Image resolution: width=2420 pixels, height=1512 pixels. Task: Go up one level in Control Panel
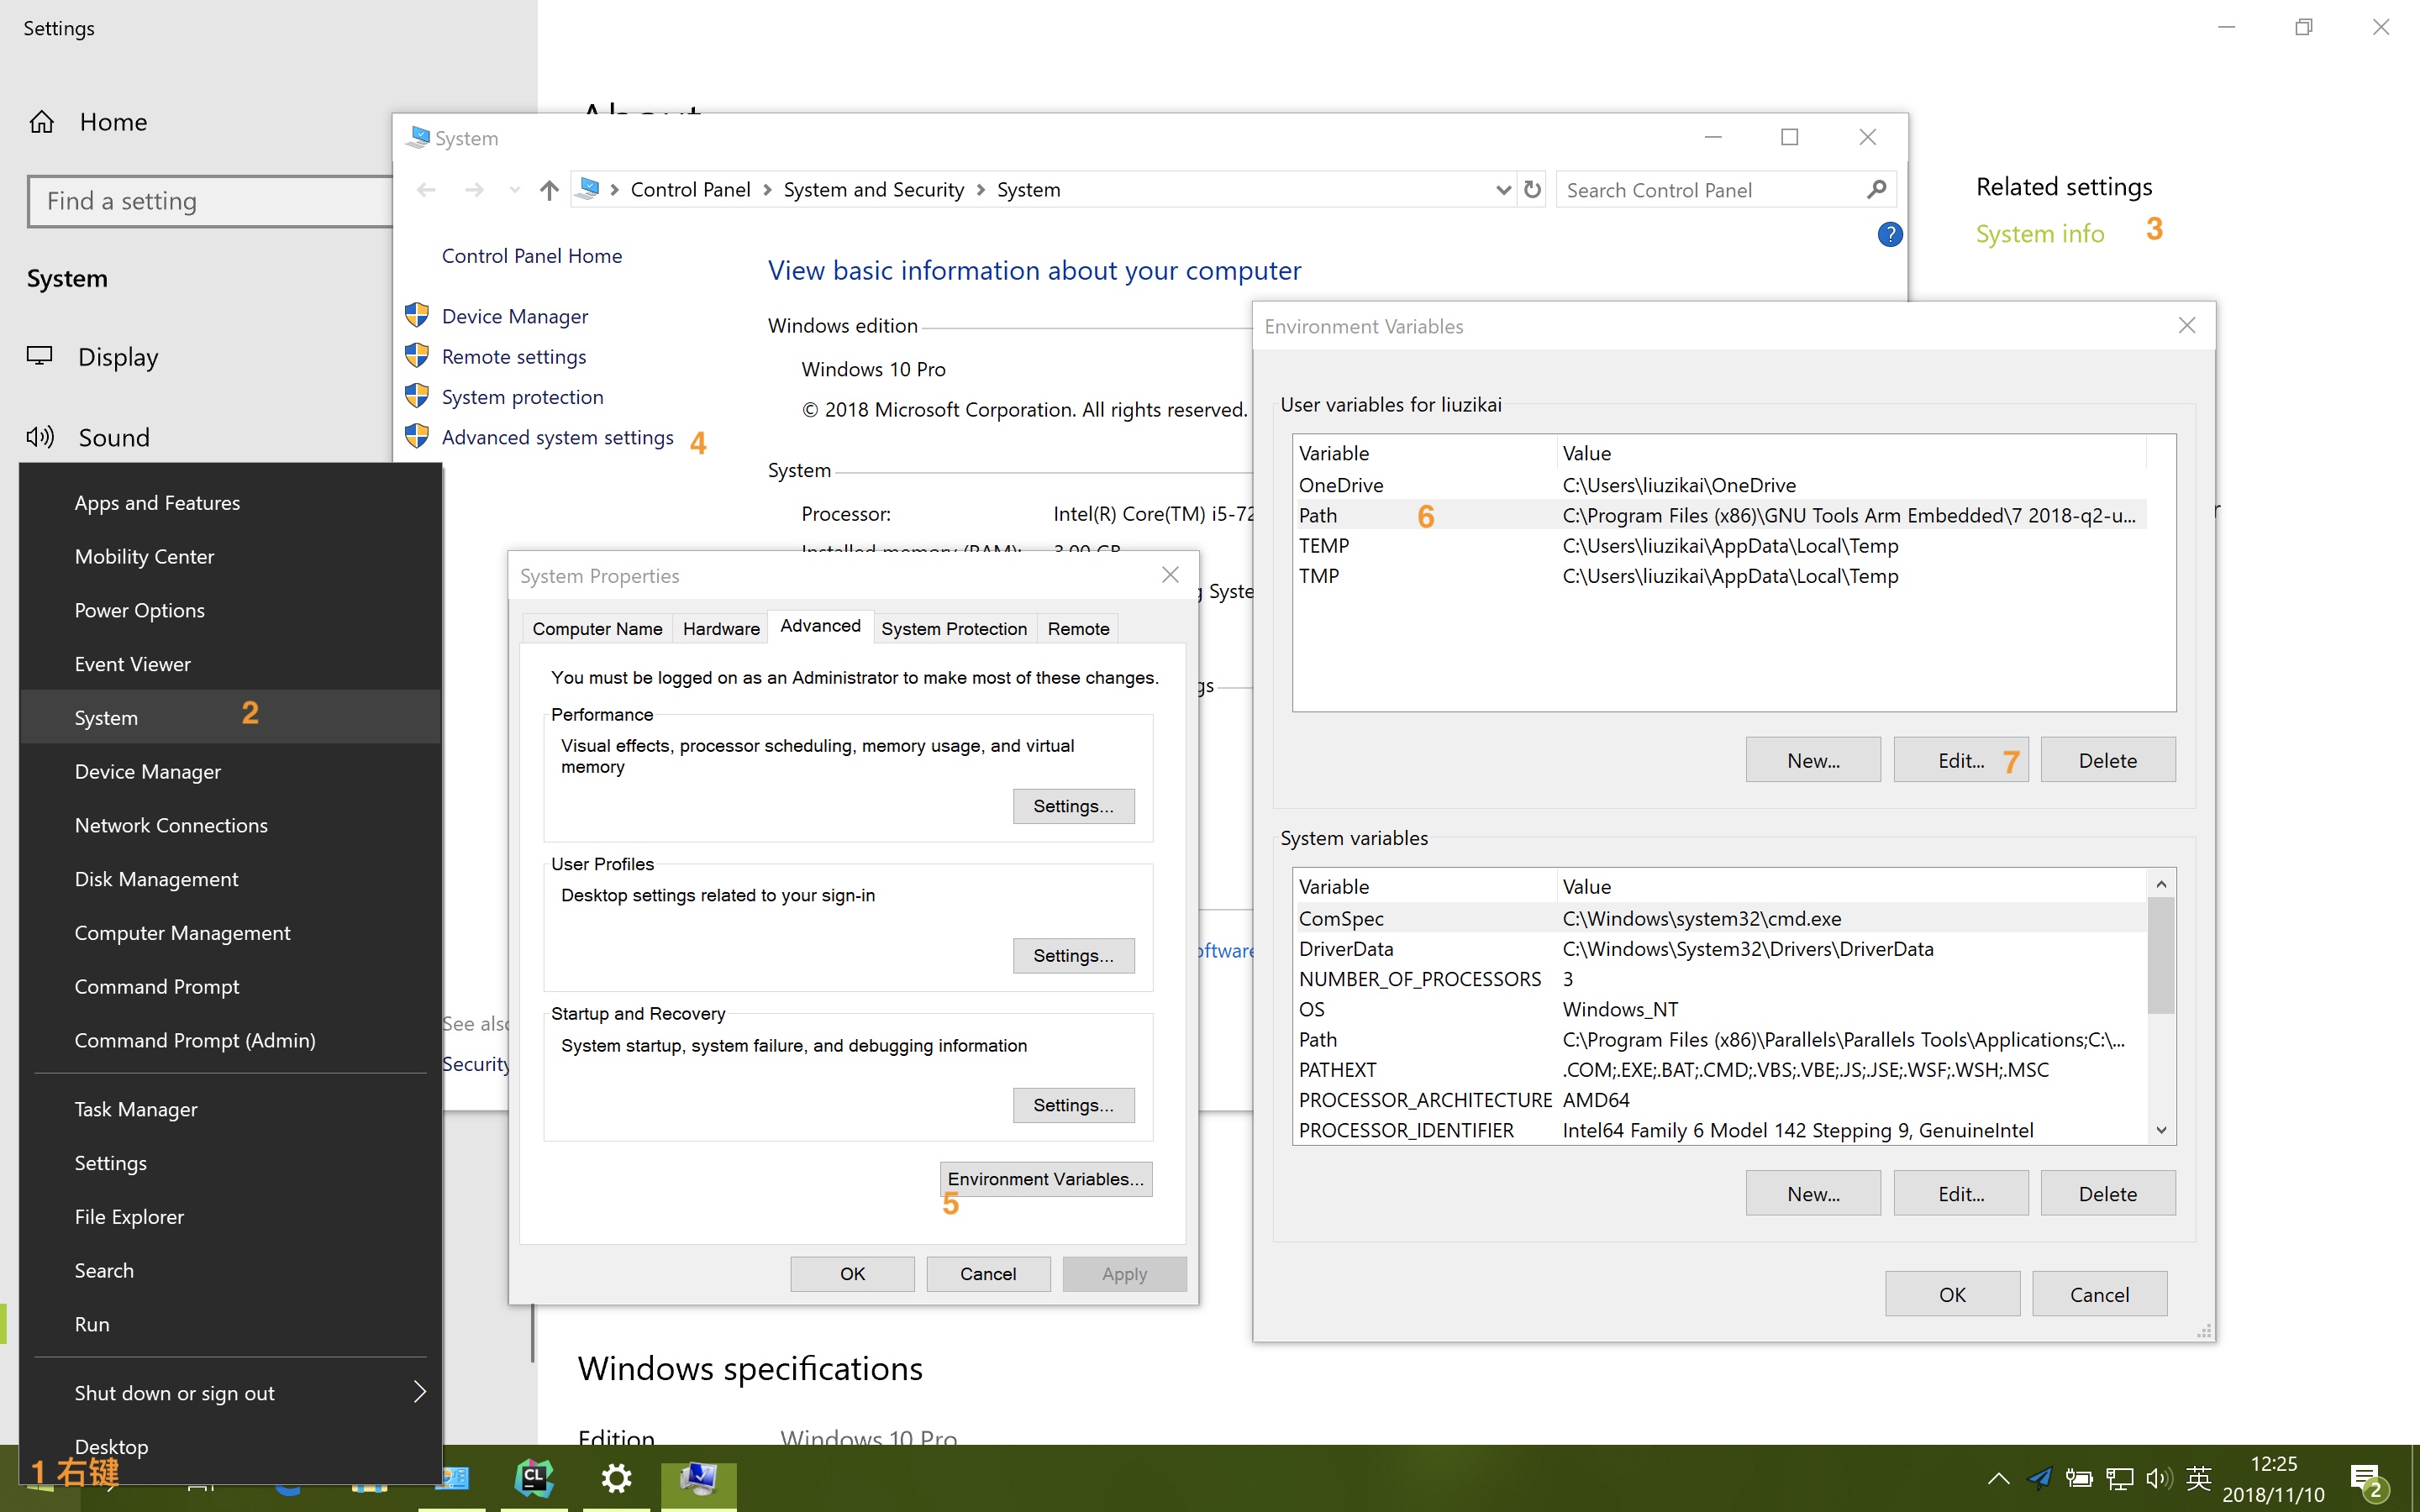(x=549, y=190)
